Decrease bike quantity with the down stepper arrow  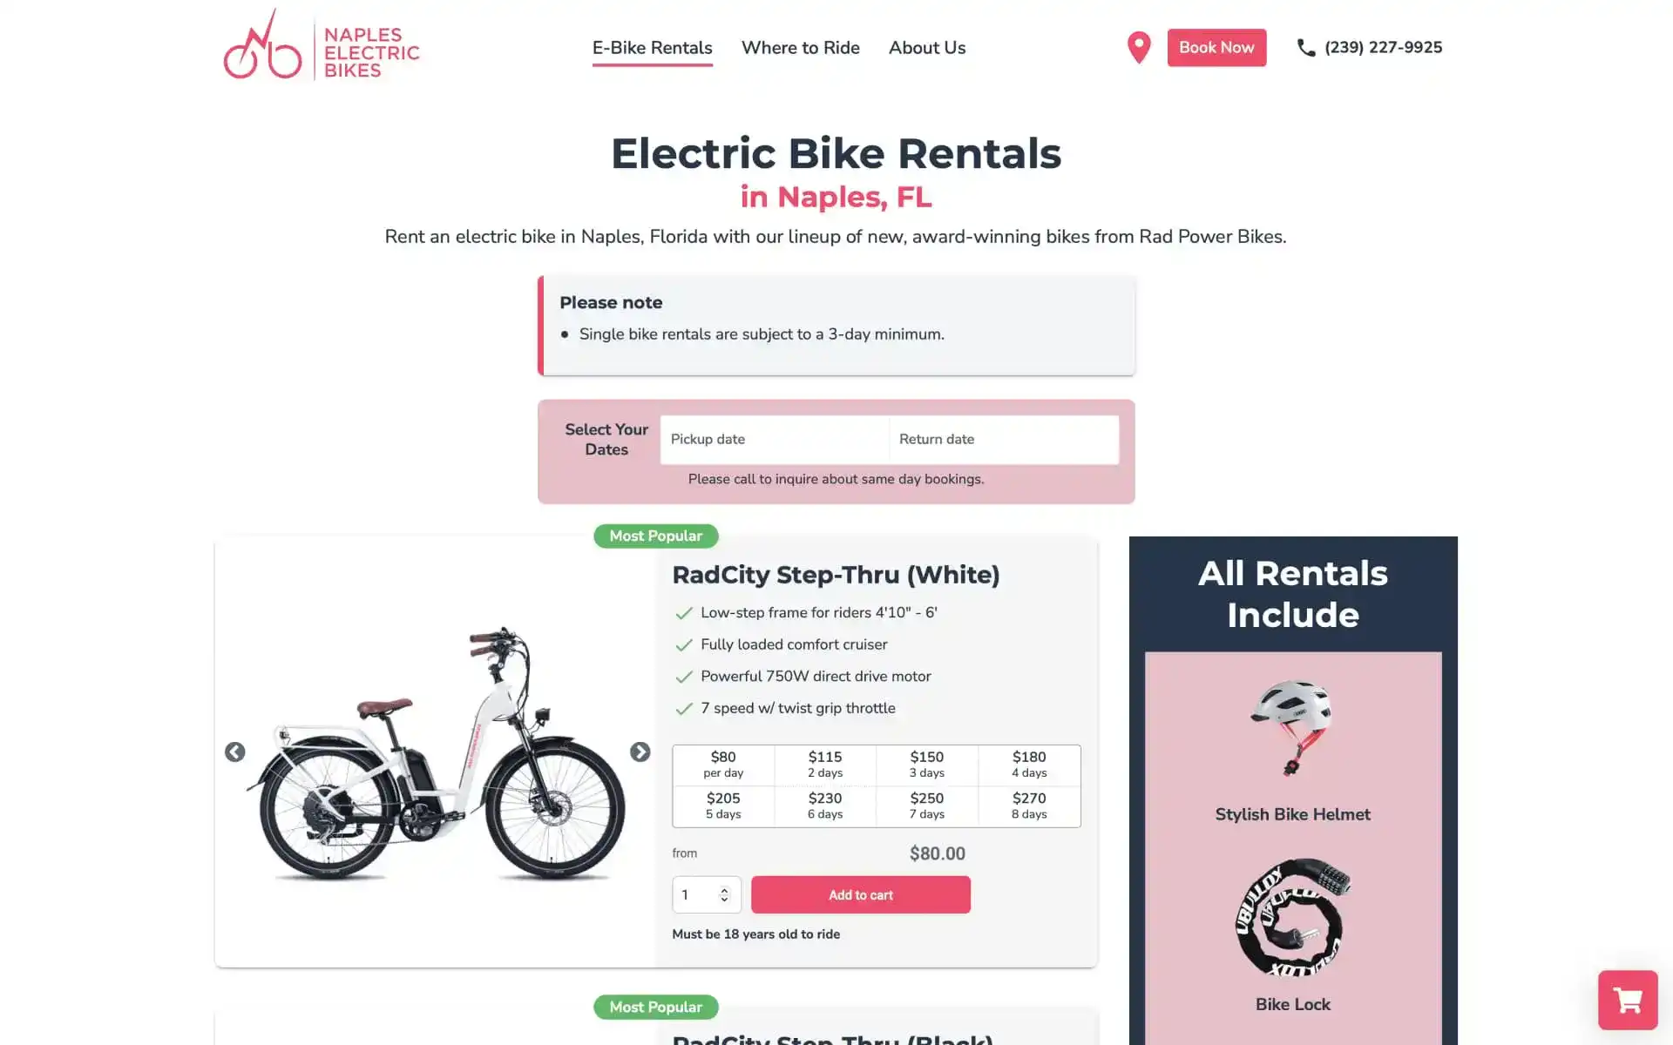point(723,900)
